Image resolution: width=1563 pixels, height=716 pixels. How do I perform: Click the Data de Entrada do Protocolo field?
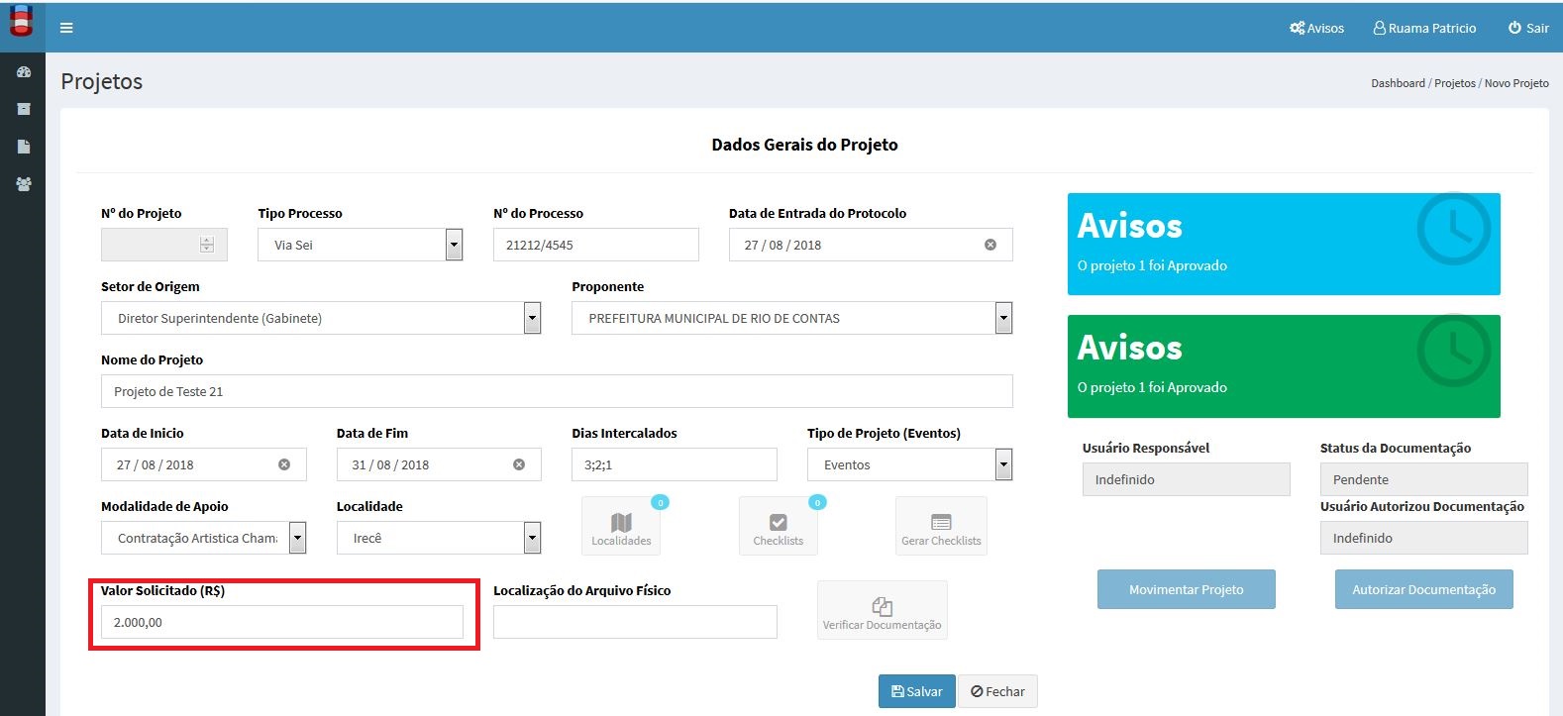(871, 245)
